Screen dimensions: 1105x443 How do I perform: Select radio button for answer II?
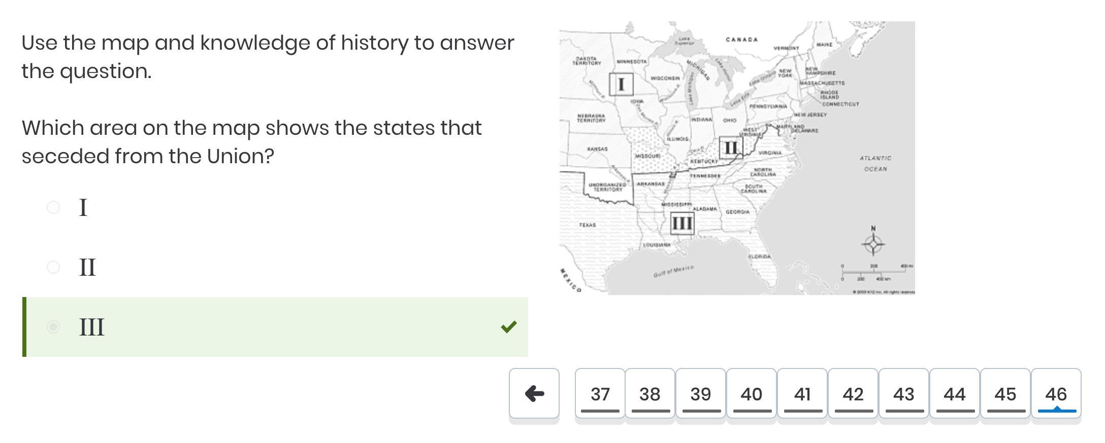click(53, 267)
